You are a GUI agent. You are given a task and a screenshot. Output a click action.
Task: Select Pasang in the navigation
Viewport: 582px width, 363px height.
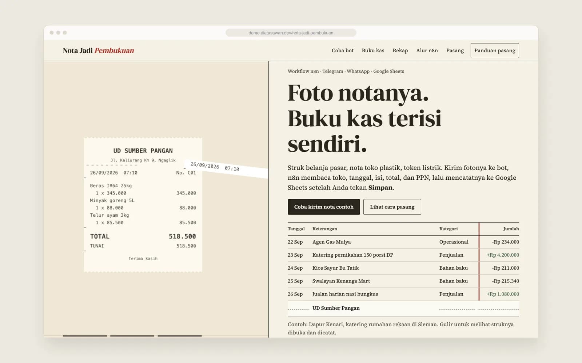(x=455, y=50)
